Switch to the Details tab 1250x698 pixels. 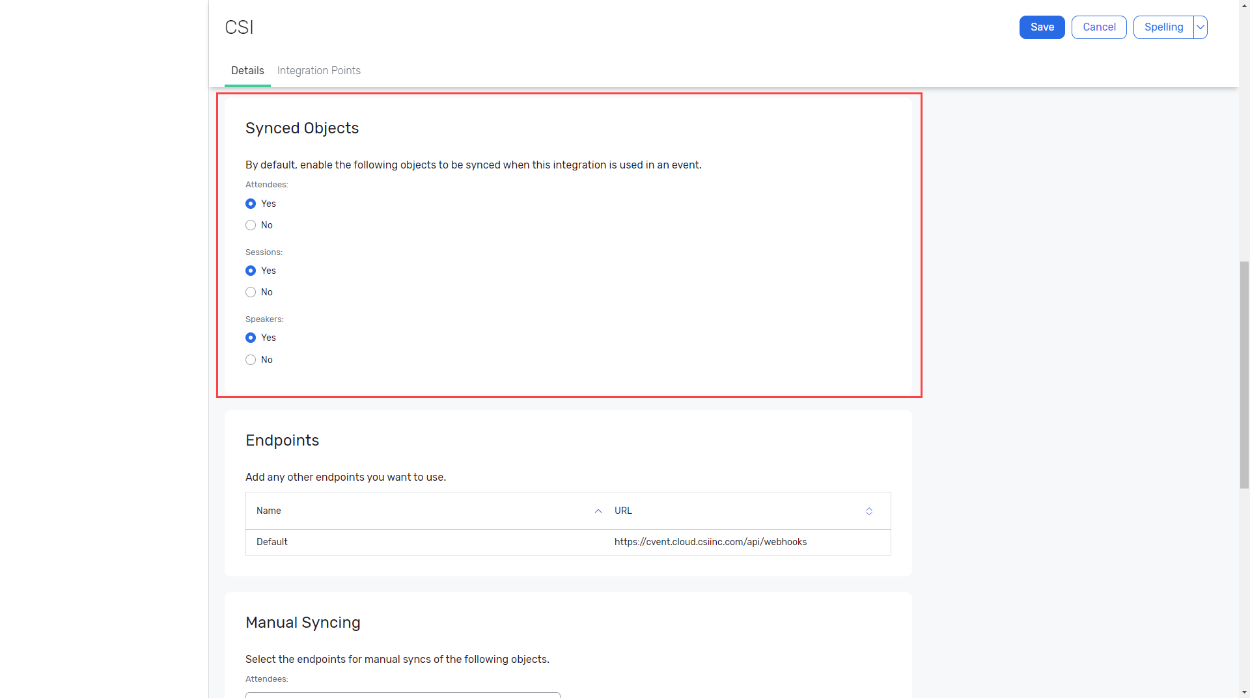(247, 70)
